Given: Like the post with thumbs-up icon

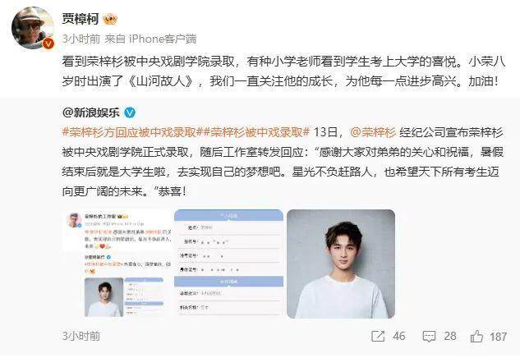Looking at the screenshot, I should (x=476, y=337).
